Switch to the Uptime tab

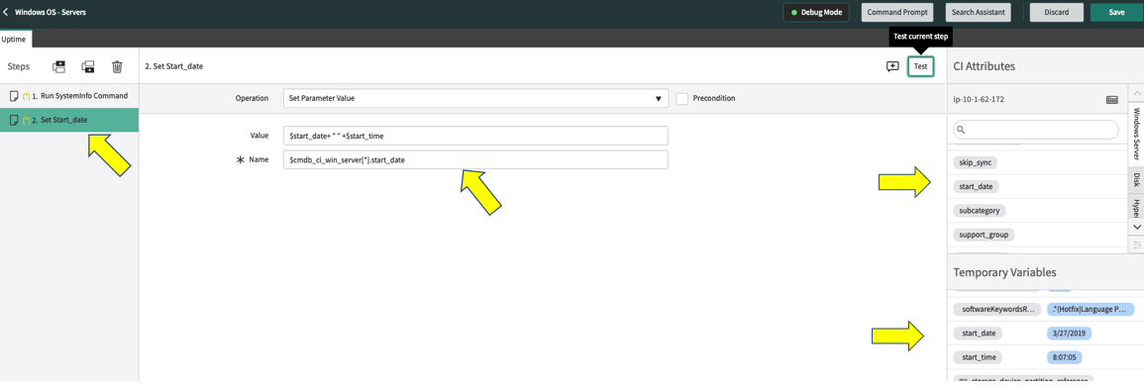tap(15, 38)
